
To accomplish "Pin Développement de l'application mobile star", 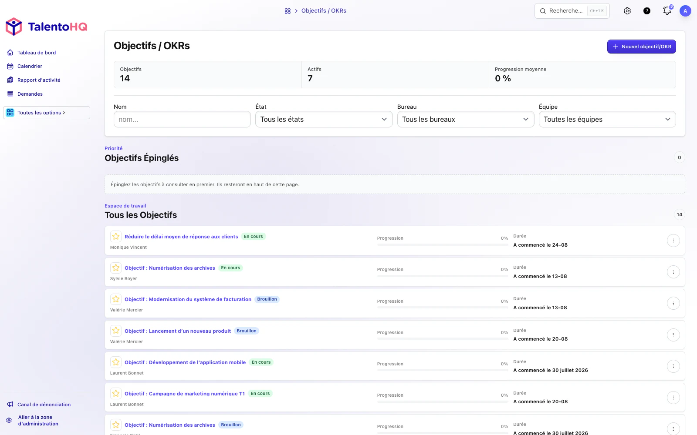I will tap(116, 362).
